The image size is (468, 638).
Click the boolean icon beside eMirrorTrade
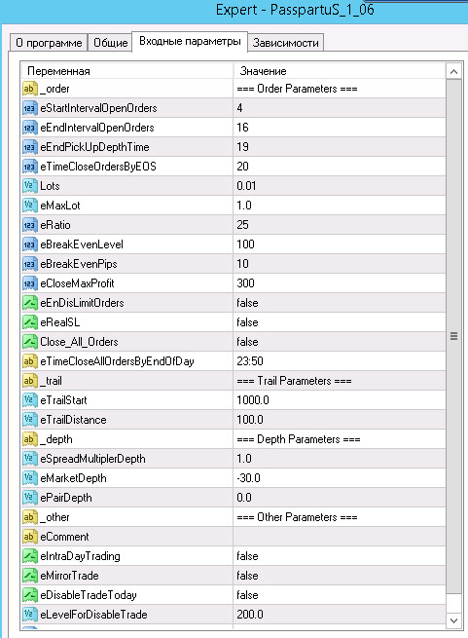30,576
